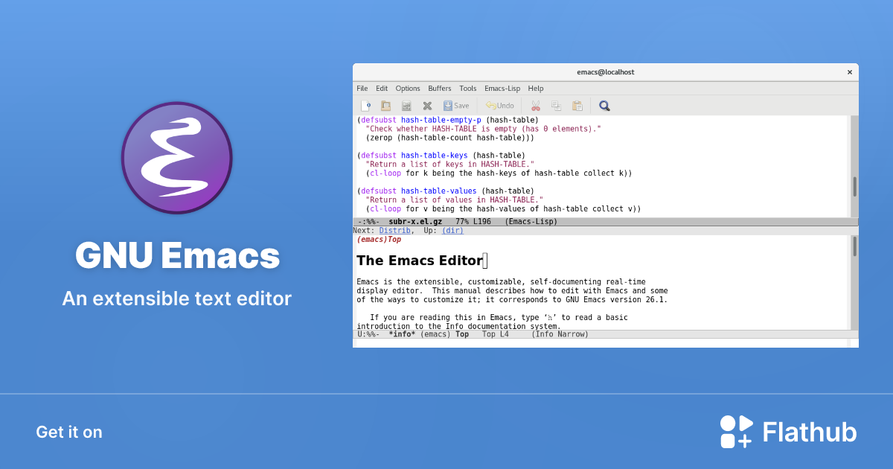Open the Help menu
893x469 pixels.
pos(536,88)
